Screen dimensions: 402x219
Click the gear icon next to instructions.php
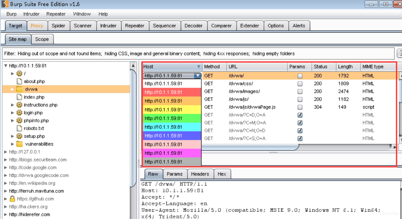[x=19, y=105]
